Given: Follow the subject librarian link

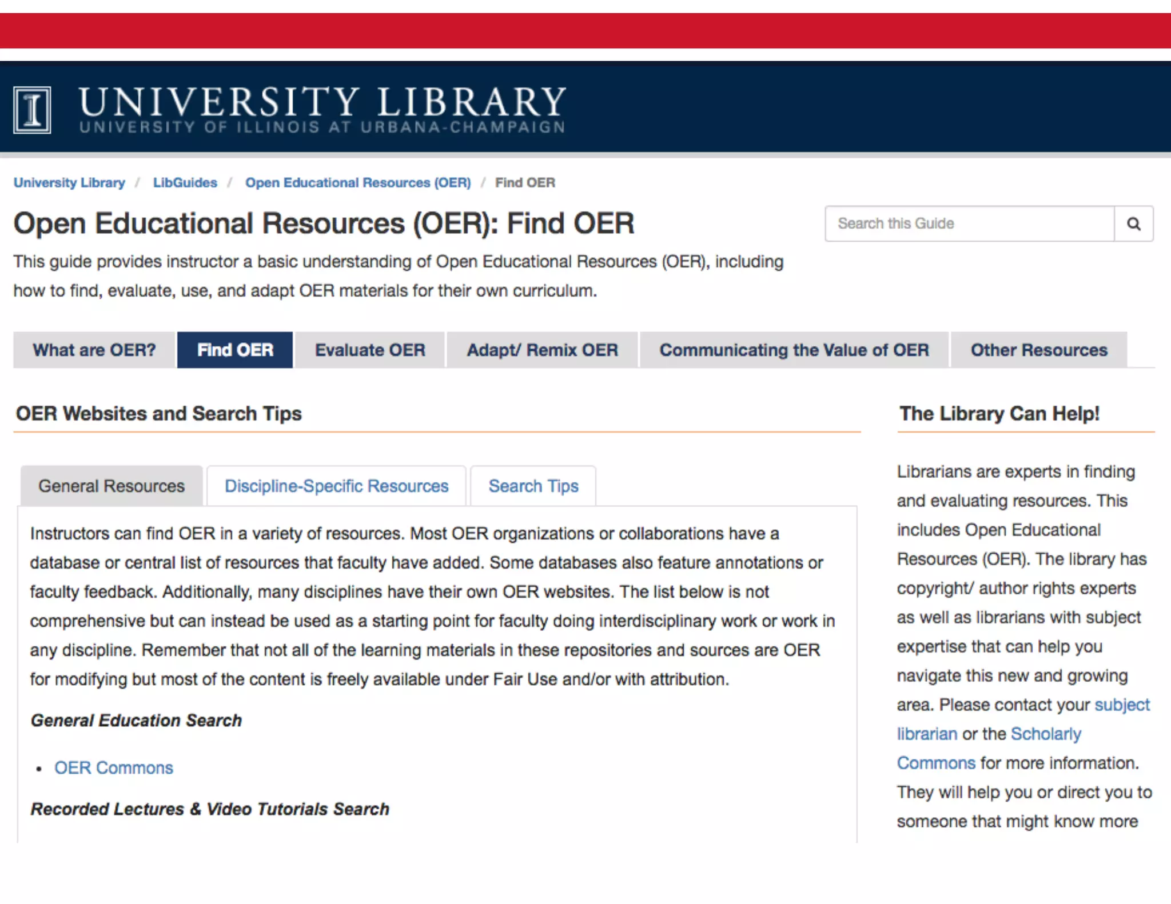Looking at the screenshot, I should pyautogui.click(x=1121, y=705).
